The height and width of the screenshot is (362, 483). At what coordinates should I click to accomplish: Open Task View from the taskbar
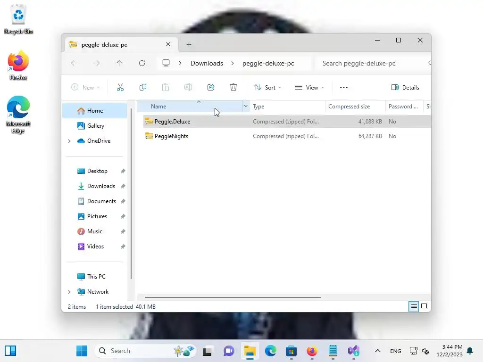[x=208, y=351]
